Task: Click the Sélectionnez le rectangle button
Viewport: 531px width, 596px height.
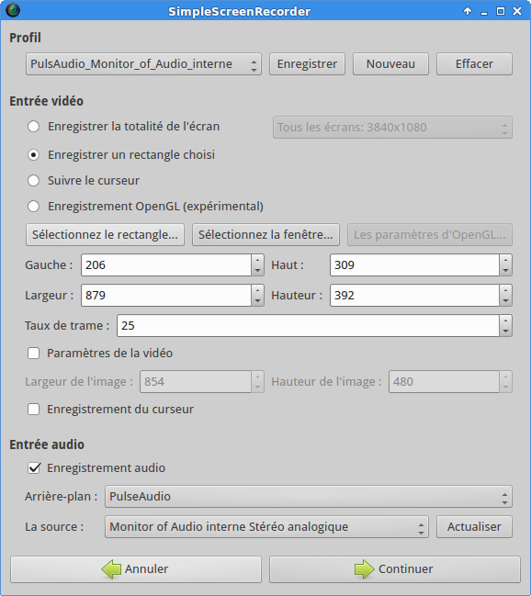Action: [105, 235]
